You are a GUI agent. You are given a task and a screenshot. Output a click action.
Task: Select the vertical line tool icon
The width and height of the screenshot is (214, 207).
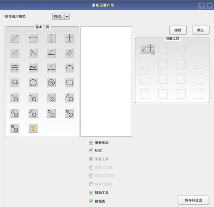[x=51, y=38]
